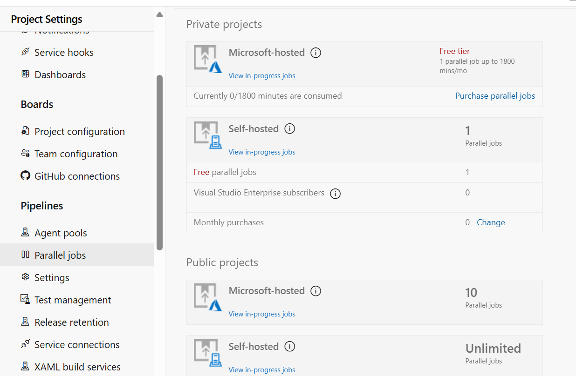Click info icon for Visual Studio Enterprise subscribers
Image resolution: width=576 pixels, height=376 pixels.
pos(335,194)
